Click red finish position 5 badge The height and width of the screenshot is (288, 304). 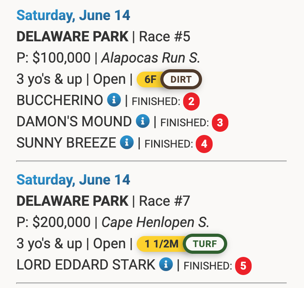[x=243, y=266]
